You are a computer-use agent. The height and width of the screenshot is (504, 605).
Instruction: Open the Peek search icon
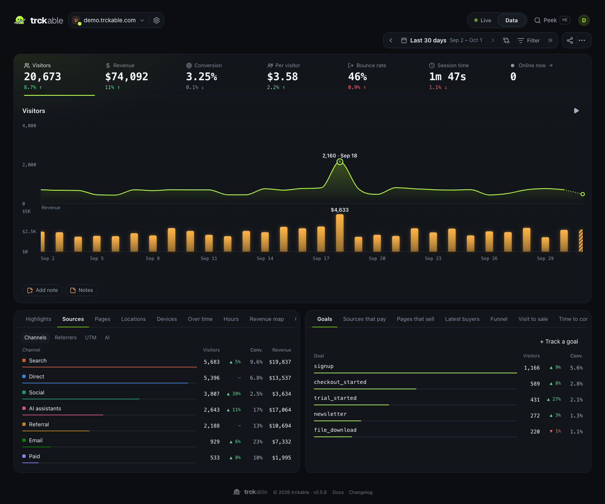coord(537,20)
